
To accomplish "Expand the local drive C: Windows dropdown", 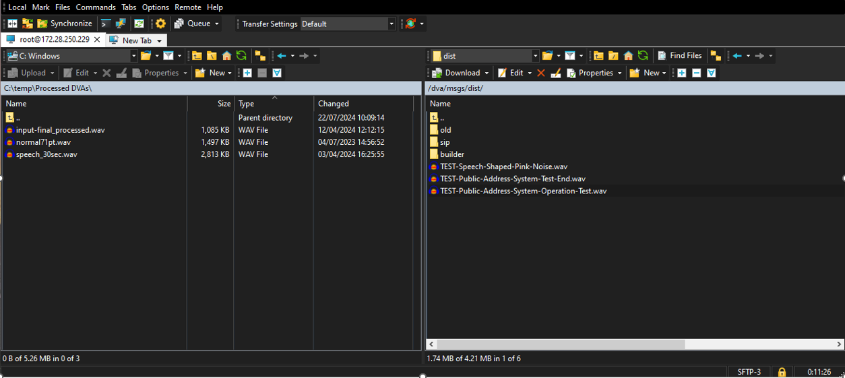I will click(133, 56).
